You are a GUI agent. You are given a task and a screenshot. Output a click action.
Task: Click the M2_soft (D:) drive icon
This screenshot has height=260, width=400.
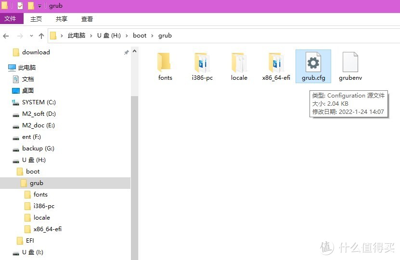pyautogui.click(x=16, y=115)
